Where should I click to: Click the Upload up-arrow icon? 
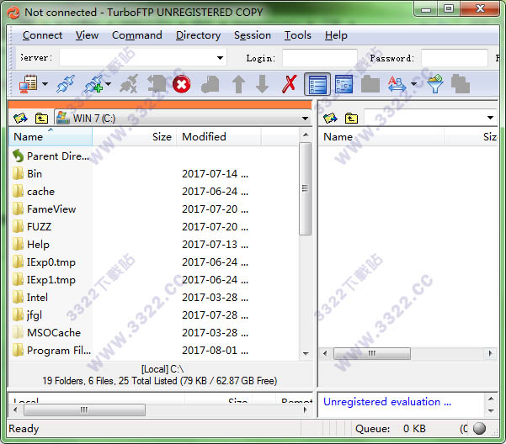pos(238,84)
